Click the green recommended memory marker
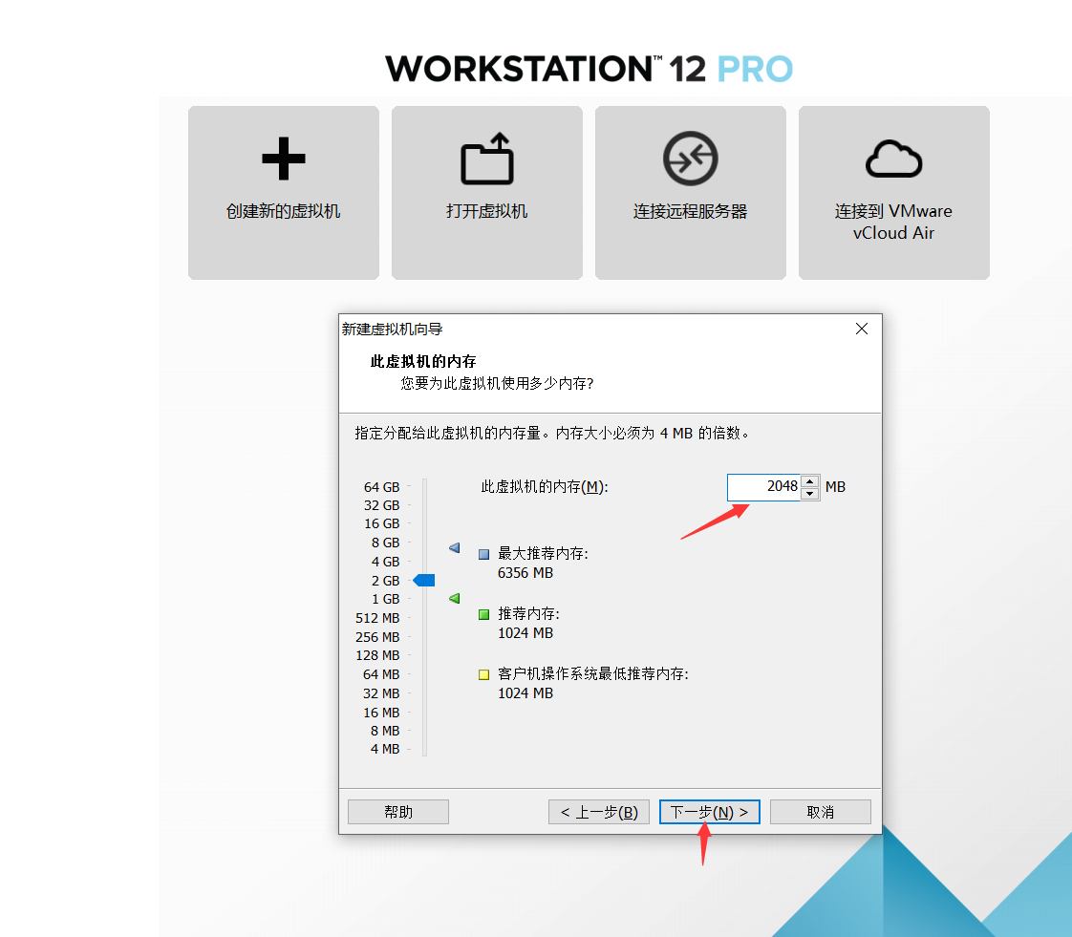1072x937 pixels. coord(455,598)
